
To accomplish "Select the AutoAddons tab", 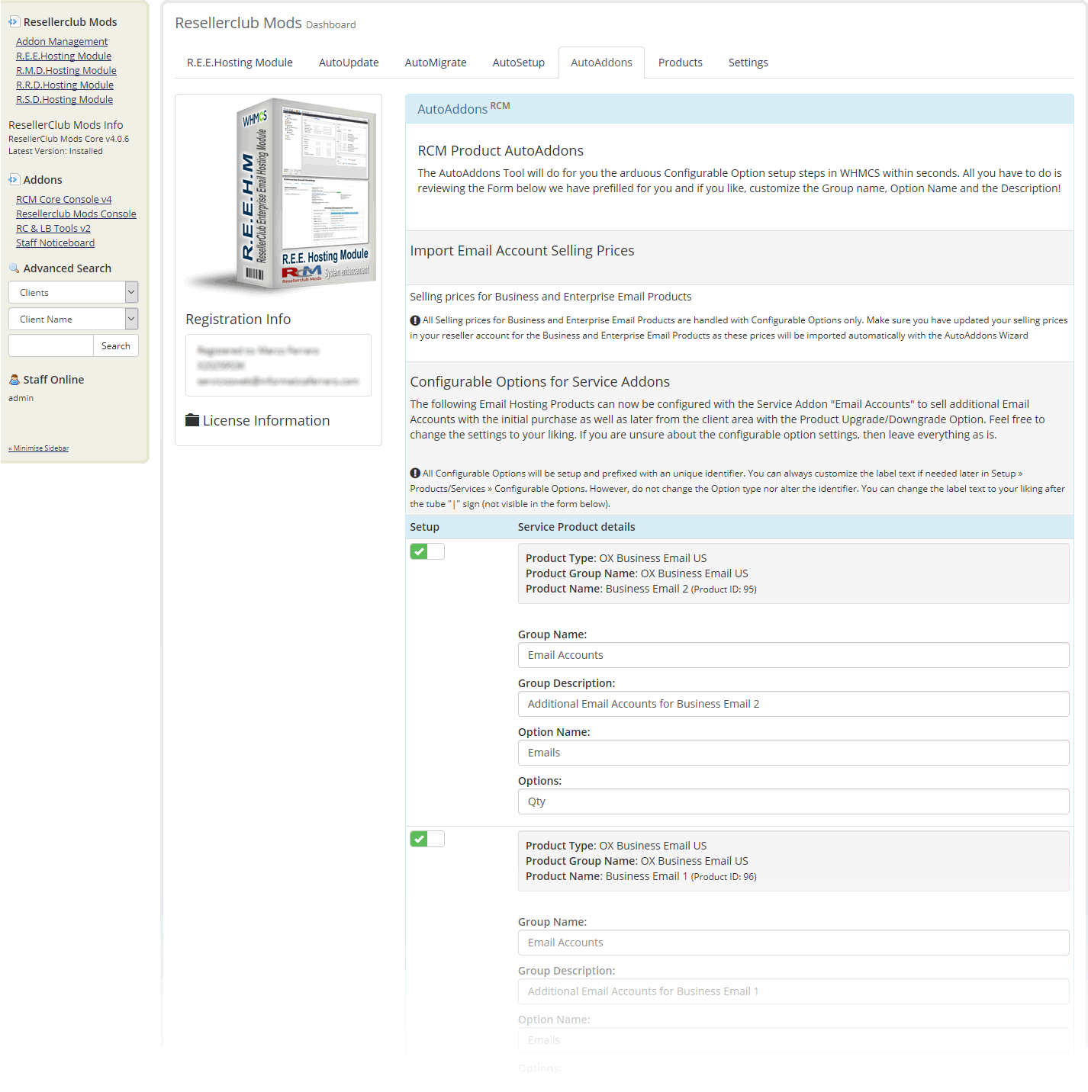I will click(x=601, y=63).
